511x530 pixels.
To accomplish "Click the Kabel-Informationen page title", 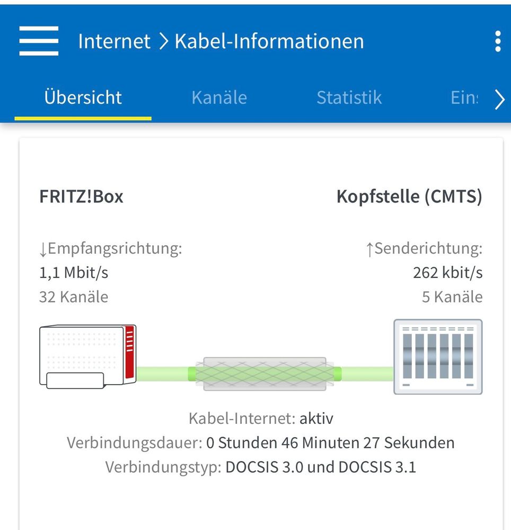I will click(x=269, y=41).
